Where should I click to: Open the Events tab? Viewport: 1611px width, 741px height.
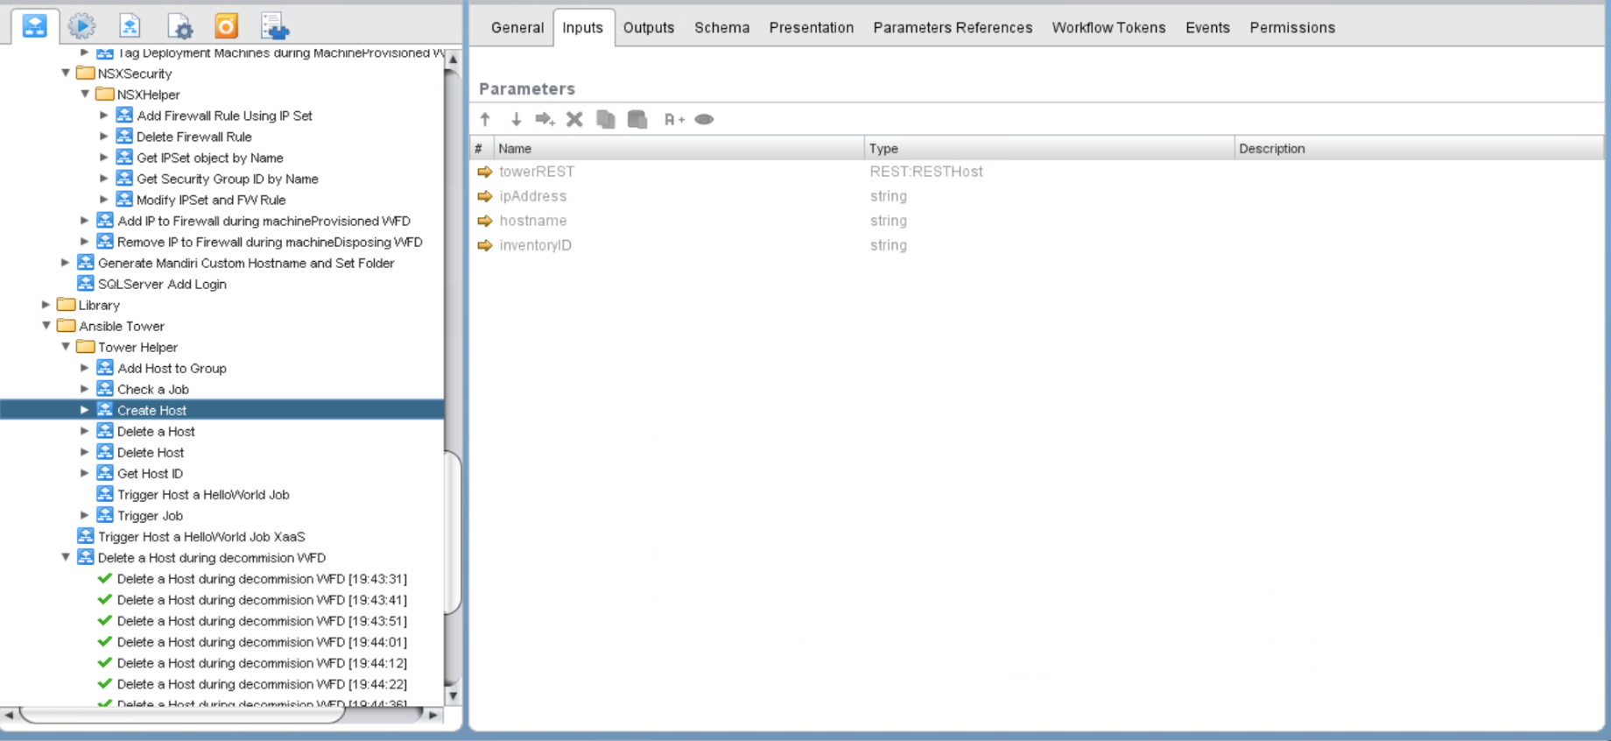pos(1207,27)
